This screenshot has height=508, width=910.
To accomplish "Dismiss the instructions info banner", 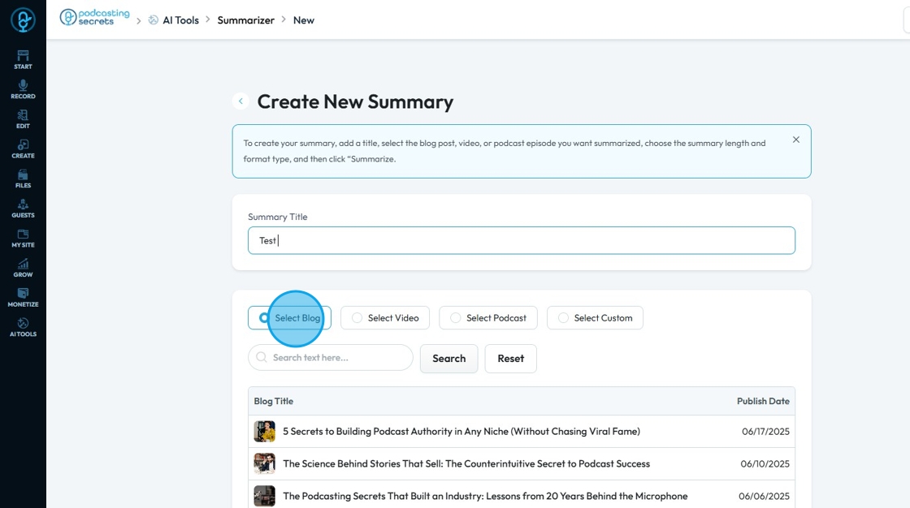I will coord(796,140).
